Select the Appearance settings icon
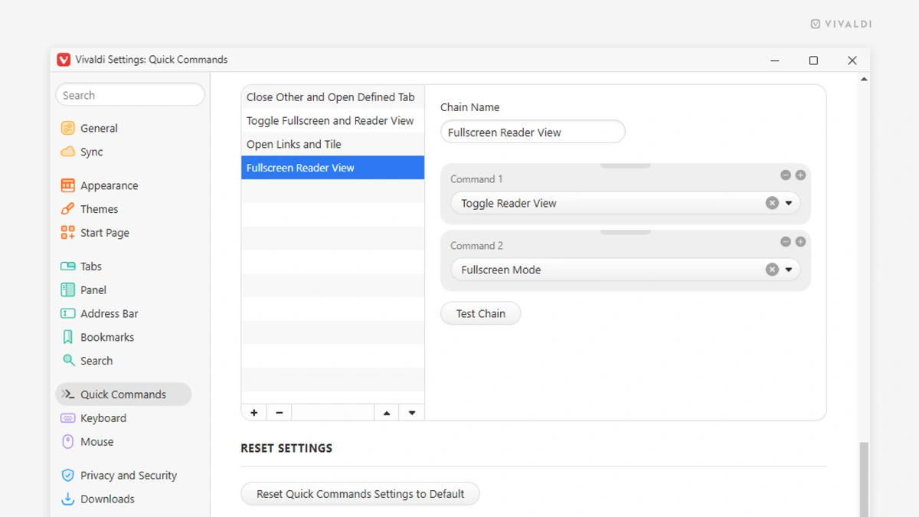This screenshot has height=517, width=919. point(68,185)
